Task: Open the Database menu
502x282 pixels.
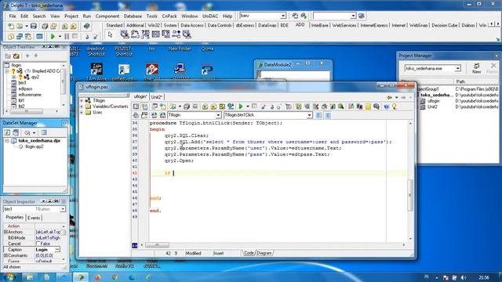Action: [133, 16]
